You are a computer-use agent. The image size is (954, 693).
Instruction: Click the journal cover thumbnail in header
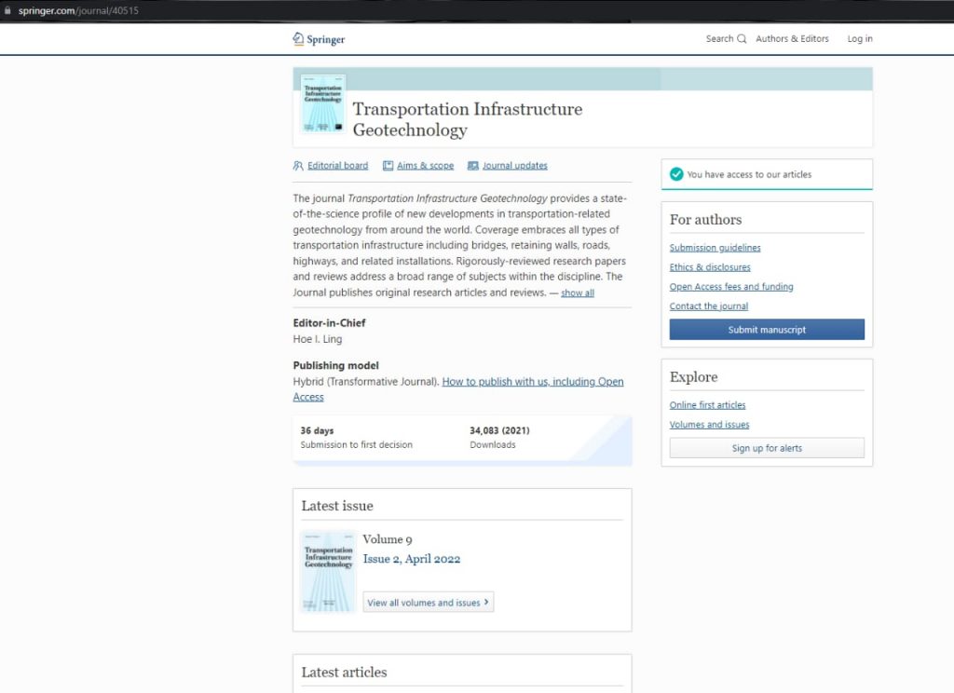(322, 103)
